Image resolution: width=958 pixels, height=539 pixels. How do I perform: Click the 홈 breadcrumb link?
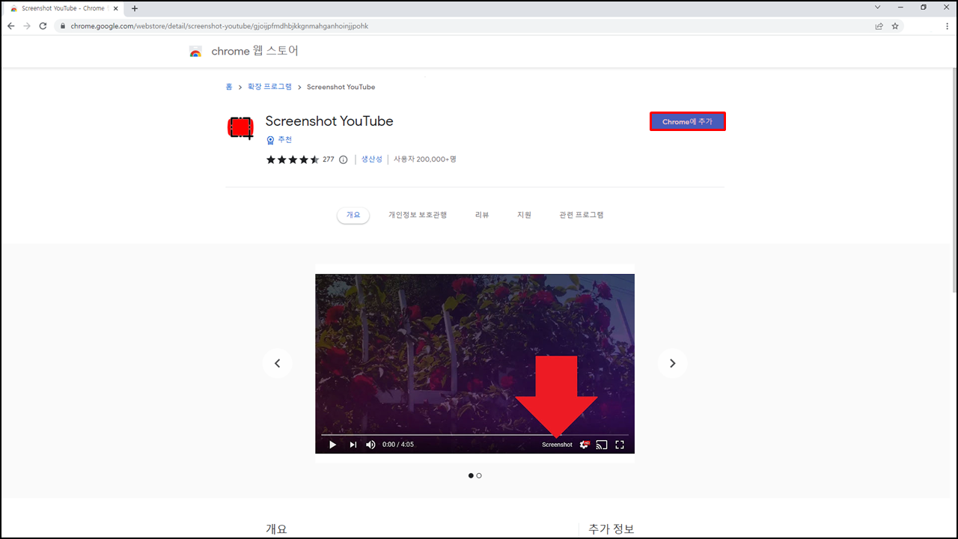229,87
